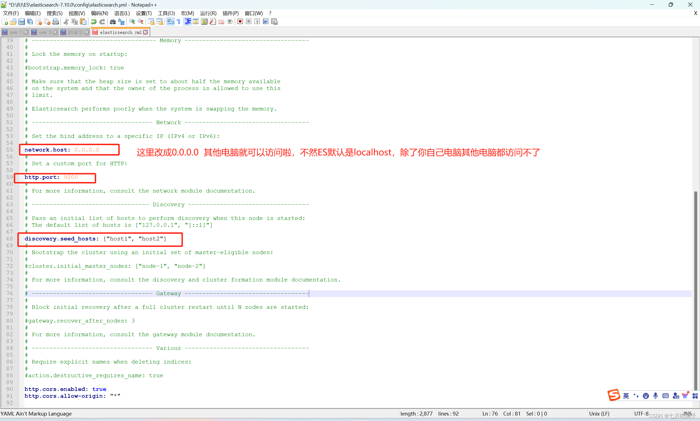This screenshot has height=421, width=700.
Task: Click the Zoom in magnifier icon
Action: [x=132, y=22]
